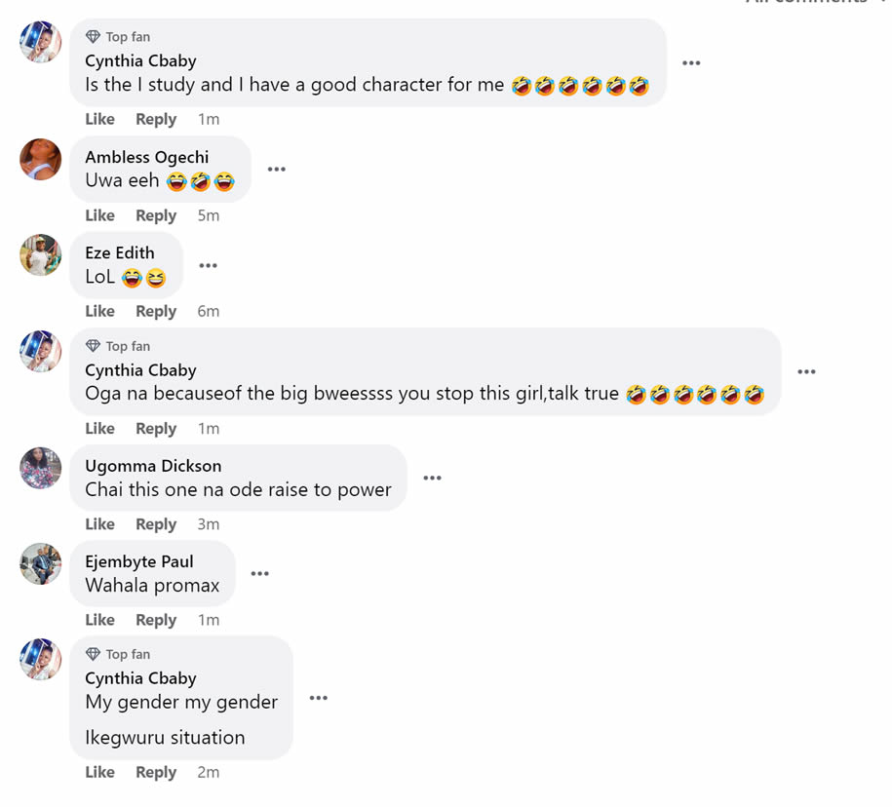The height and width of the screenshot is (807, 892).
Task: Click Eze Edith's profile avatar
Action: point(41,254)
